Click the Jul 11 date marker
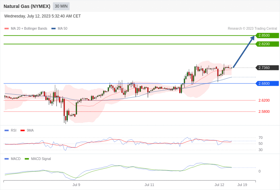The width and height of the screenshot is (280, 190). coord(149,185)
